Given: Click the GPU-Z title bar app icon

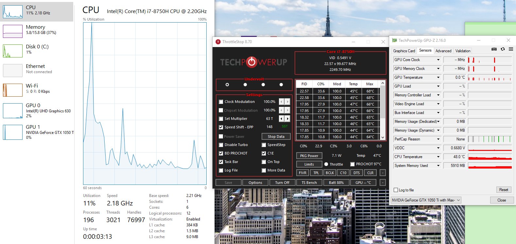Looking at the screenshot, I should pos(395,41).
